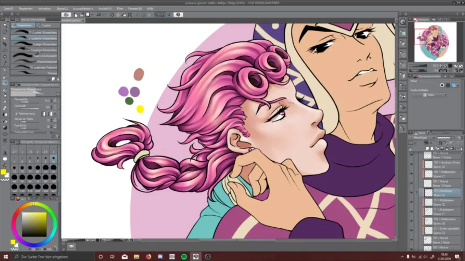
Task: Select the fill bucket tool
Action: pos(5,121)
